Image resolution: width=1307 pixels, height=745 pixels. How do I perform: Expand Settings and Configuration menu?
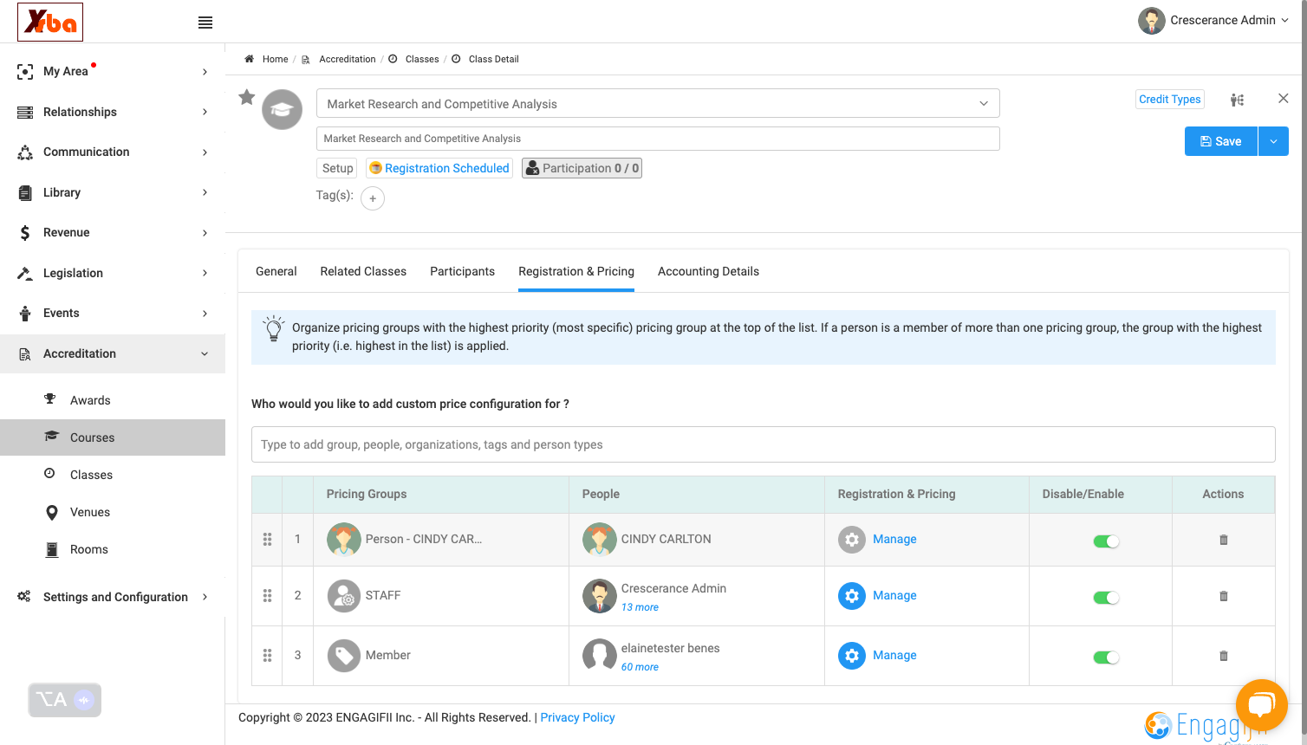pos(113,597)
